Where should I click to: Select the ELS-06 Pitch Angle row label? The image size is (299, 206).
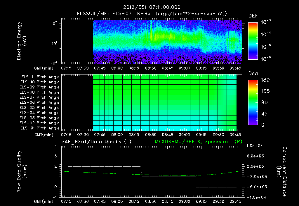tap(40, 102)
